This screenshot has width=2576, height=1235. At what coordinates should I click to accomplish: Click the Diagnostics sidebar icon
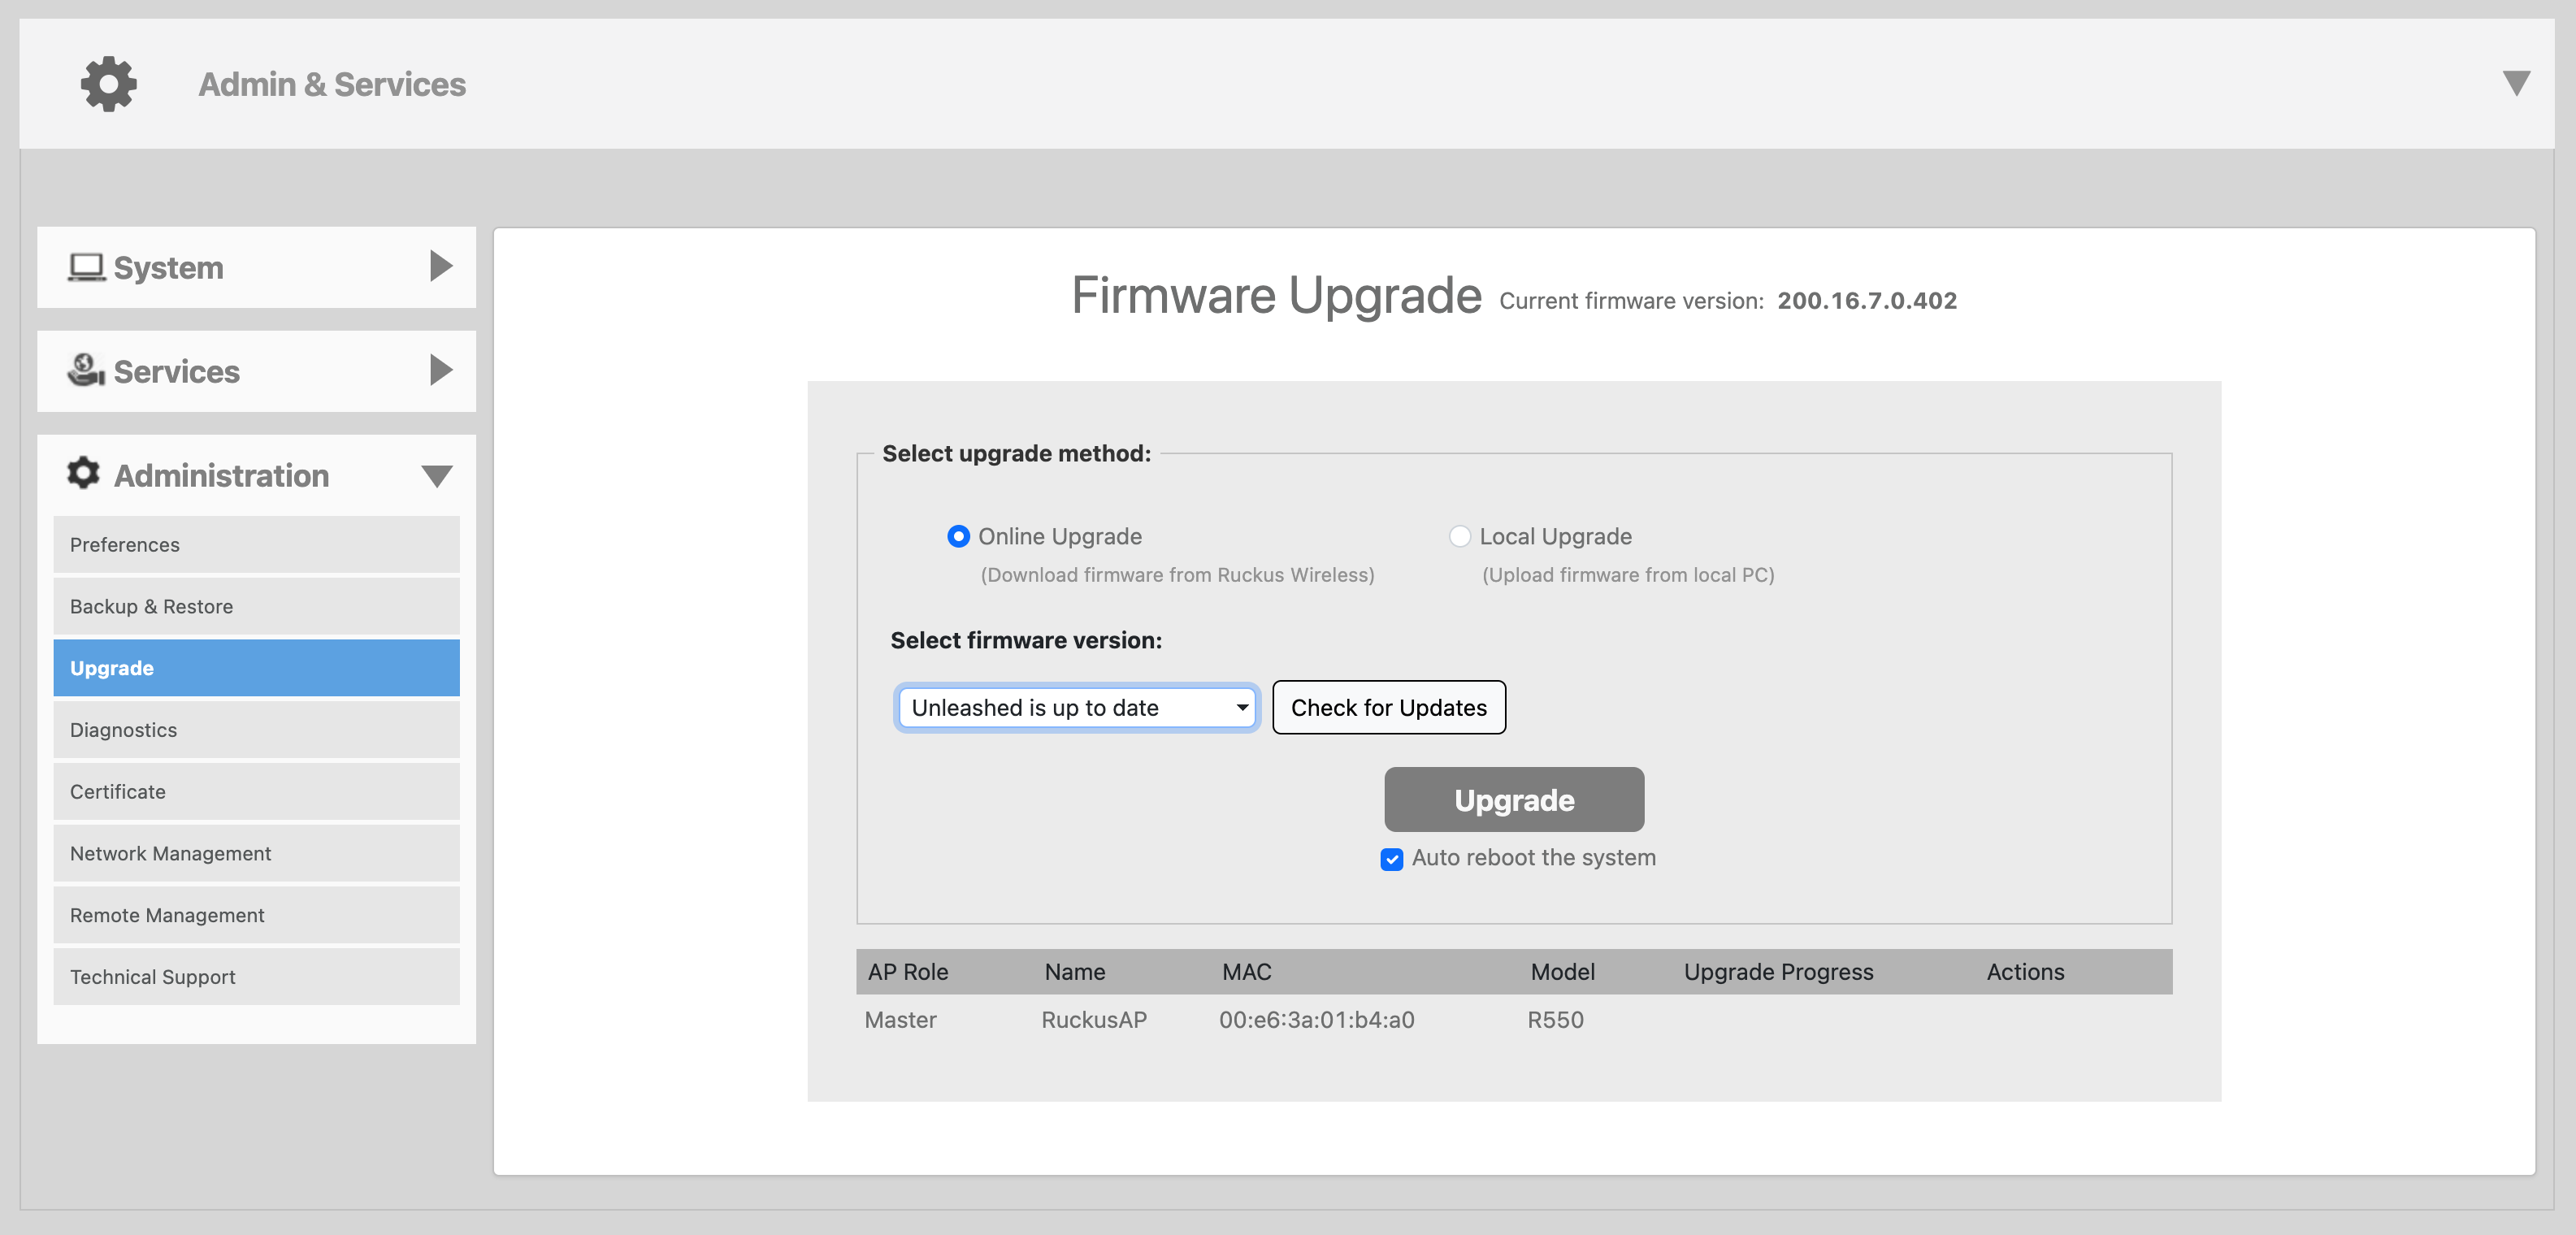point(254,729)
